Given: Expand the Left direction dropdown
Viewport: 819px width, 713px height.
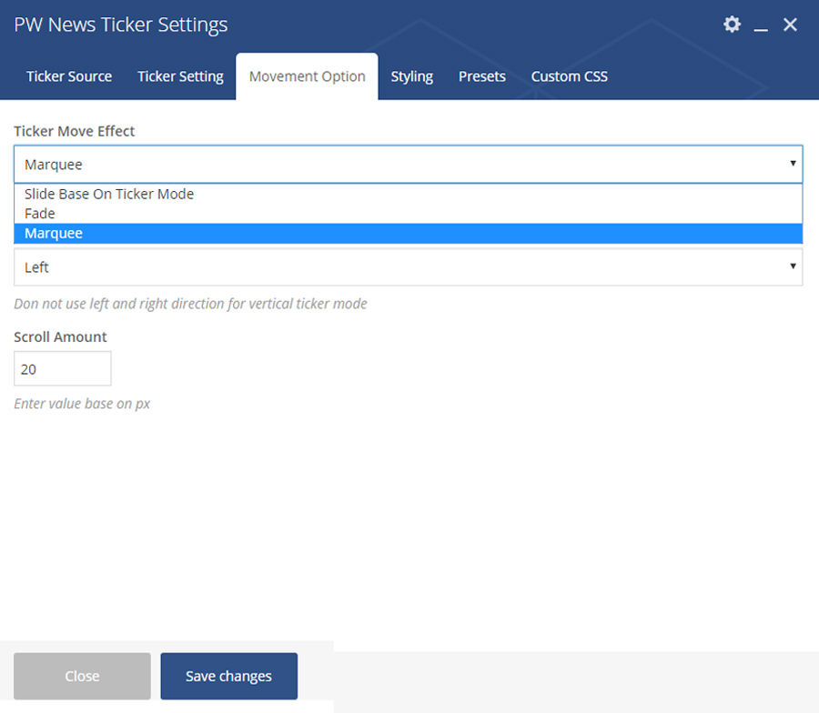Looking at the screenshot, I should [408, 267].
